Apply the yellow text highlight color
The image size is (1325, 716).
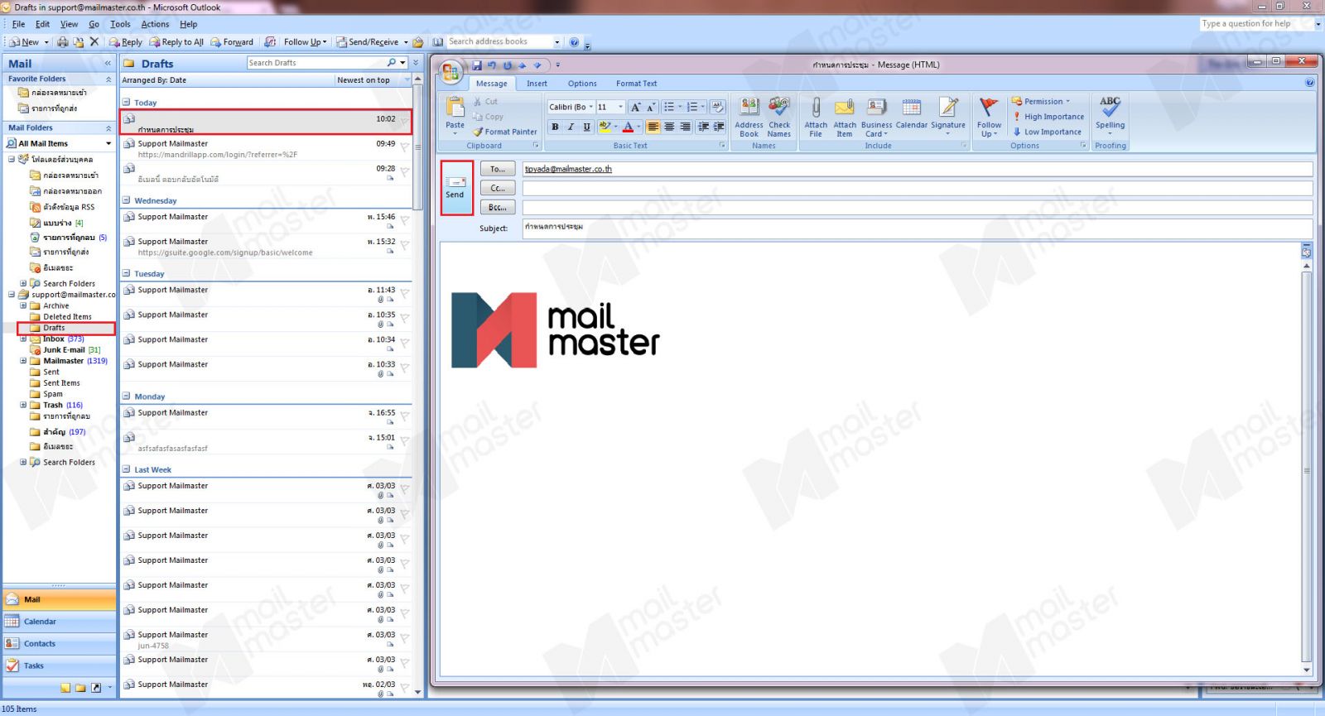(605, 127)
